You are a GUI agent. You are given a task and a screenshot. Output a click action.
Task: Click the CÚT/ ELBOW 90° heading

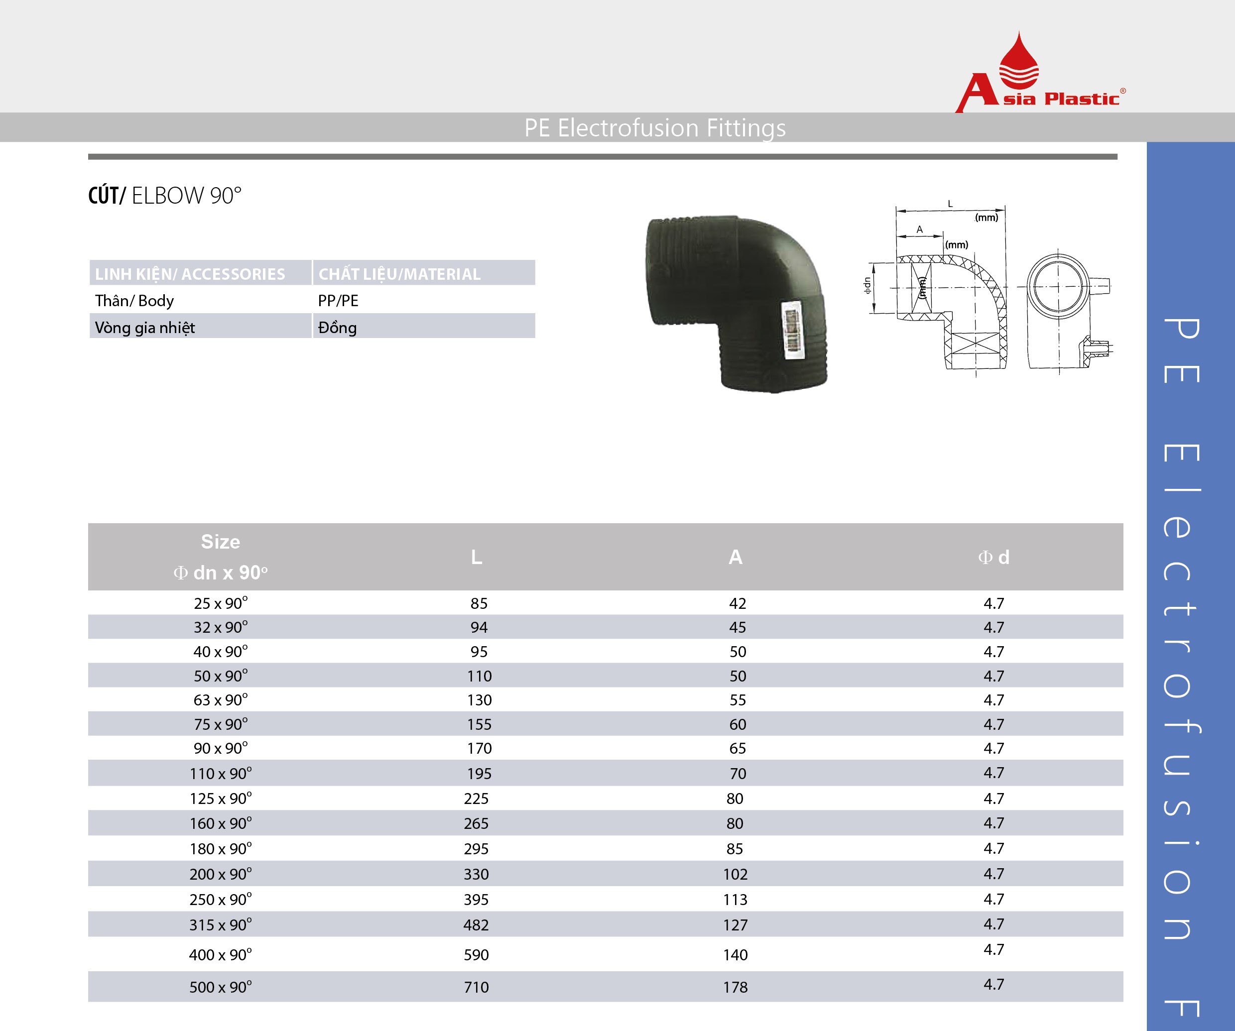click(x=165, y=196)
